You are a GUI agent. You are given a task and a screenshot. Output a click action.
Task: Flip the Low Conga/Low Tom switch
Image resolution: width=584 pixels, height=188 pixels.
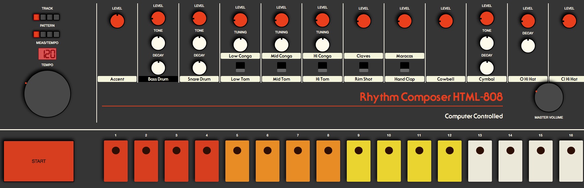tap(240, 67)
